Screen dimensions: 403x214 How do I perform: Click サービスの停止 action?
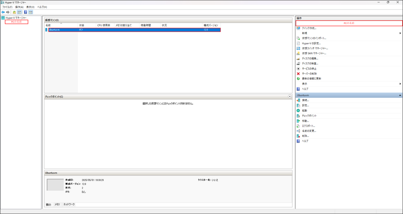pyautogui.click(x=309, y=68)
